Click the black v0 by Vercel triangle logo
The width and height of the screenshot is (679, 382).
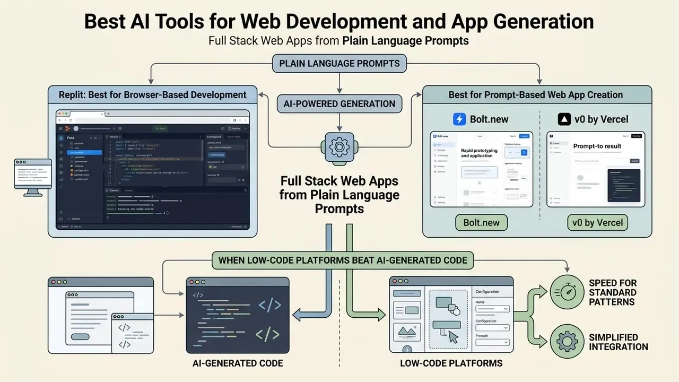point(564,119)
